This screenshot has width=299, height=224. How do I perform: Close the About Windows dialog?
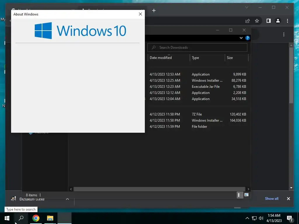140,14
